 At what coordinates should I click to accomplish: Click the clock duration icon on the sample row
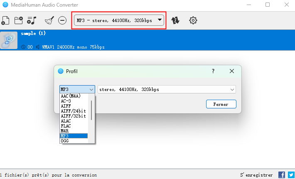click(23, 47)
